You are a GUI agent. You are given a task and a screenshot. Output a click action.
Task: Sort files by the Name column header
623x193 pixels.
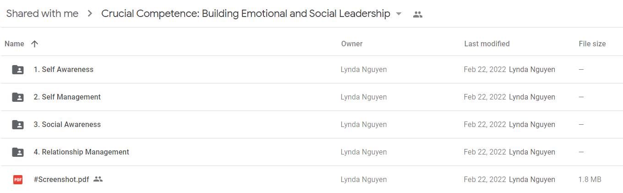[14, 44]
